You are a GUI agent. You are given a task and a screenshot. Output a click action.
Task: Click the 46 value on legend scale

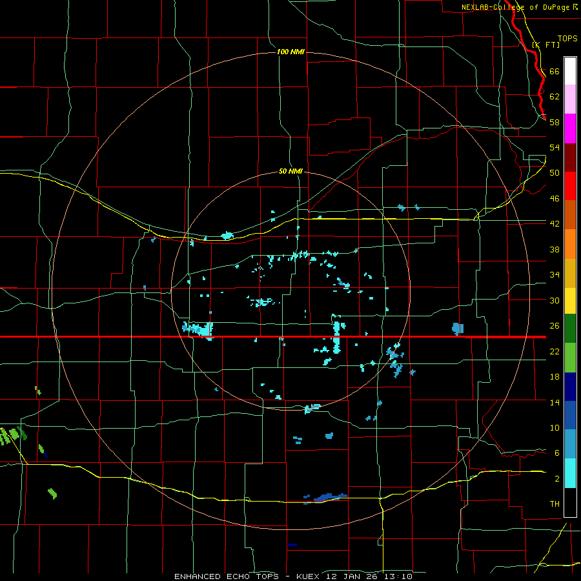555,199
